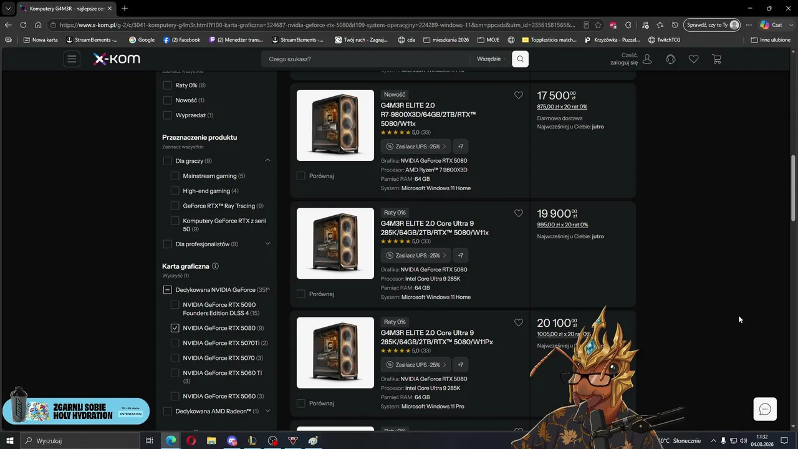Open the shopping cart
Viewport: 798px width, 449px height.
717,59
